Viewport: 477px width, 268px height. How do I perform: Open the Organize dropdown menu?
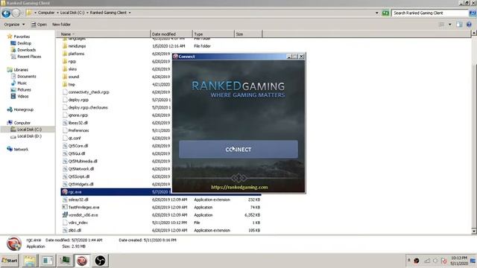(x=14, y=25)
